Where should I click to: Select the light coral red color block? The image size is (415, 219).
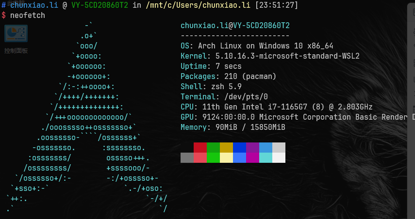pos(200,158)
